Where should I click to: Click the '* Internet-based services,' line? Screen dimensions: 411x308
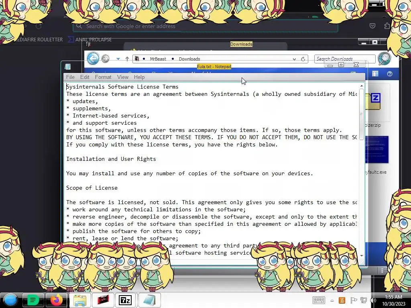pyautogui.click(x=108, y=115)
